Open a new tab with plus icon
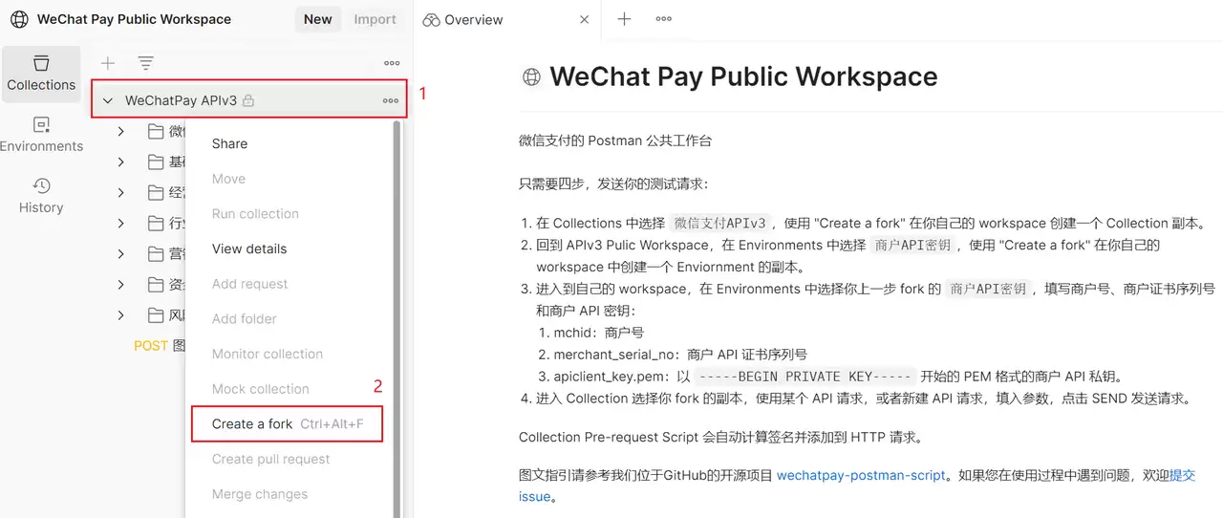The image size is (1223, 518). 624,19
